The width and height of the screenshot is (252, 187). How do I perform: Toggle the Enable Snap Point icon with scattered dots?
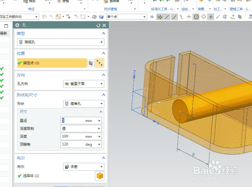pyautogui.click(x=160, y=17)
